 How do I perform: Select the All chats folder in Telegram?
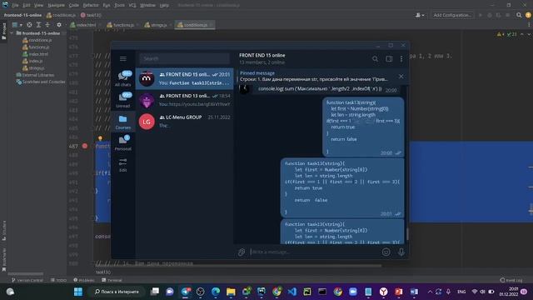[123, 78]
